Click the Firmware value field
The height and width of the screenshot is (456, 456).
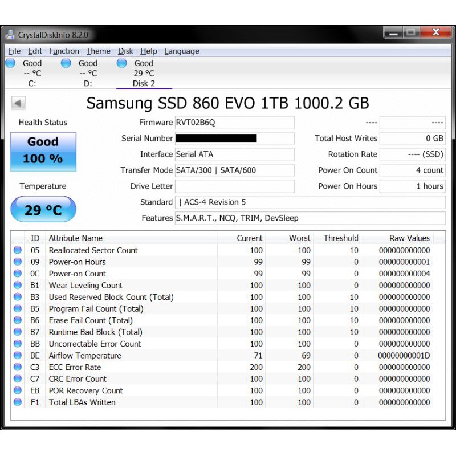pos(234,123)
